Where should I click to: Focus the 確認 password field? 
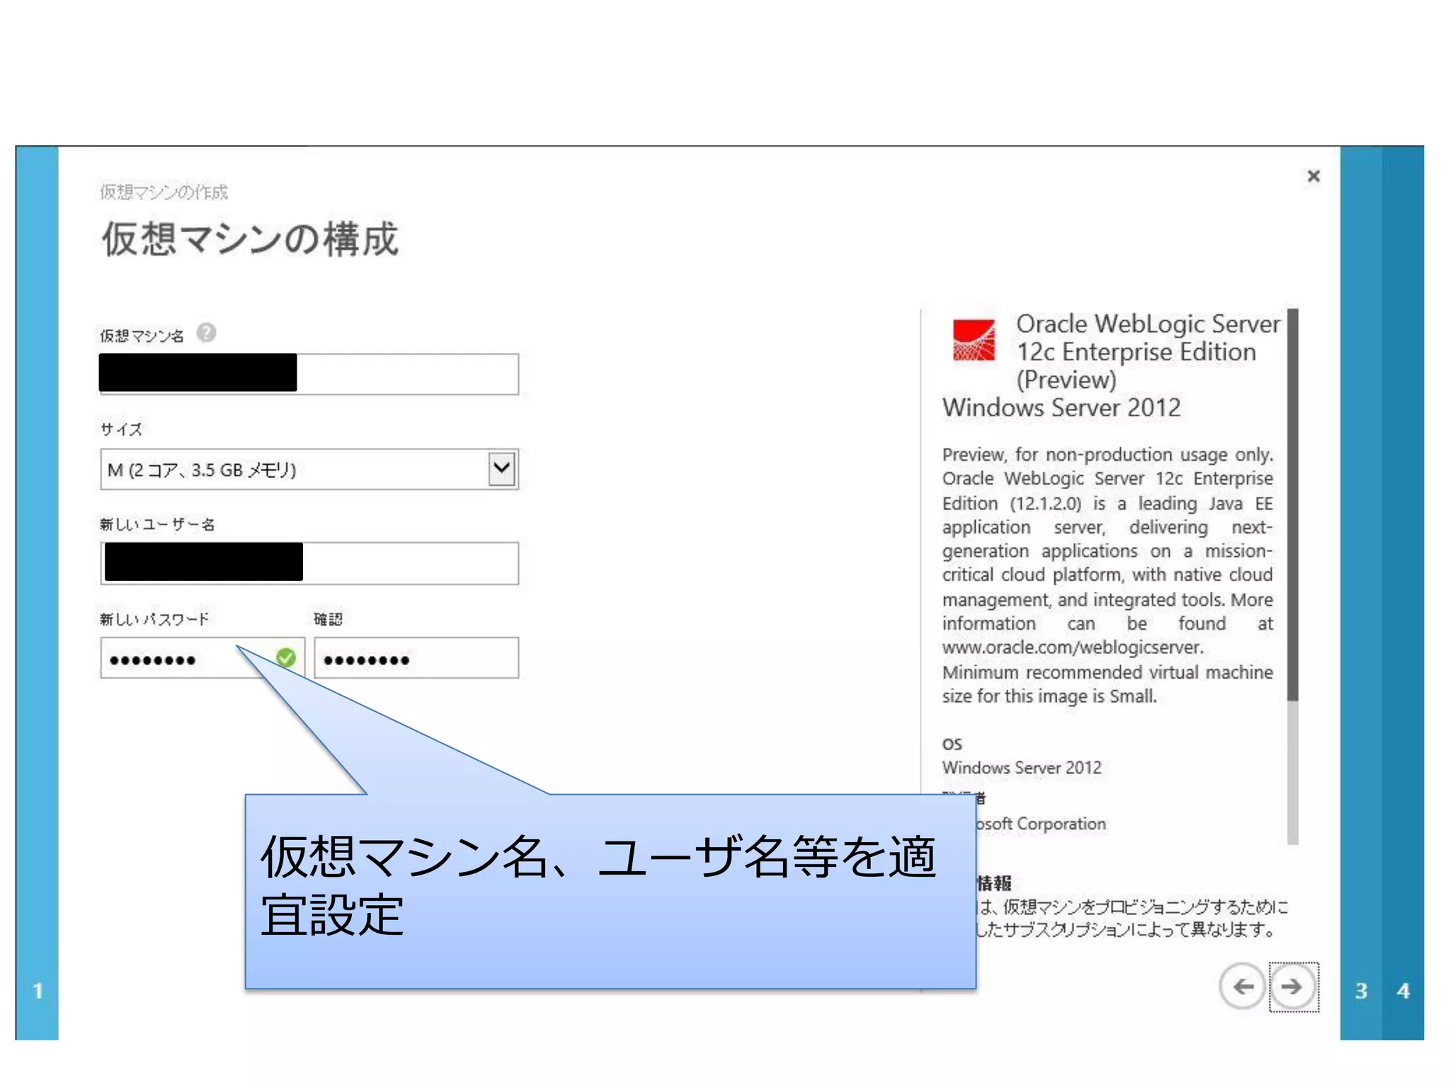coord(416,658)
